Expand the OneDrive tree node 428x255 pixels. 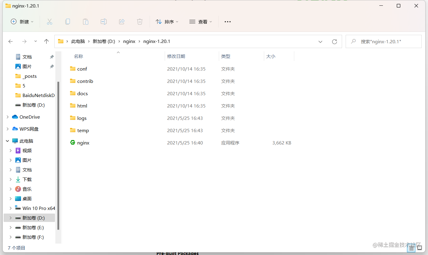pos(8,117)
